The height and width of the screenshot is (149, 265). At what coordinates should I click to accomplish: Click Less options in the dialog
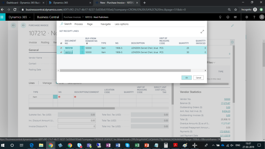pyautogui.click(x=122, y=24)
